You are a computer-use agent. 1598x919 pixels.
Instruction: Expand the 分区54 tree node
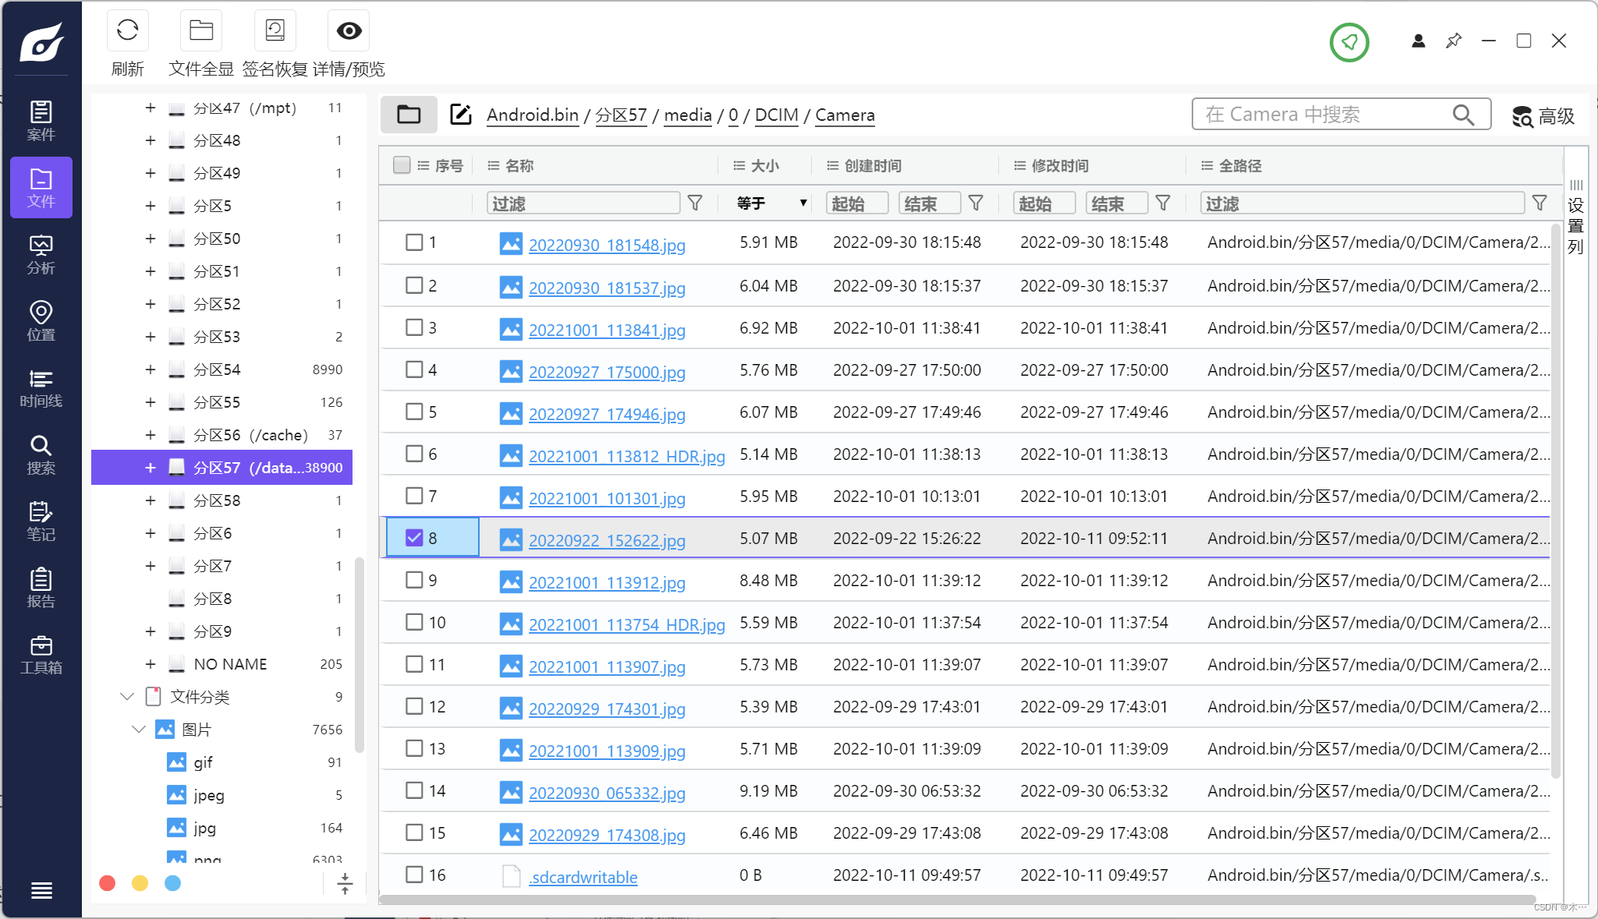(x=150, y=369)
